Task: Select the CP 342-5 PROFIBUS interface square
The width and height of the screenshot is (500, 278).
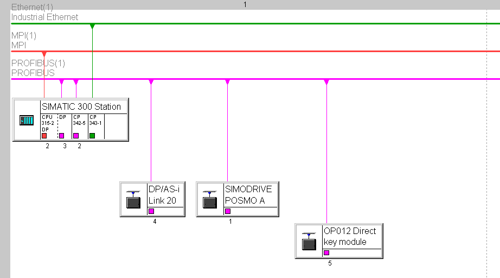Action: (76, 136)
